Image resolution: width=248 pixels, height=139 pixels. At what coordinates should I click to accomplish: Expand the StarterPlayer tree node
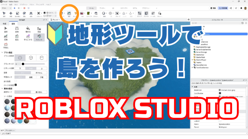tap(192, 60)
